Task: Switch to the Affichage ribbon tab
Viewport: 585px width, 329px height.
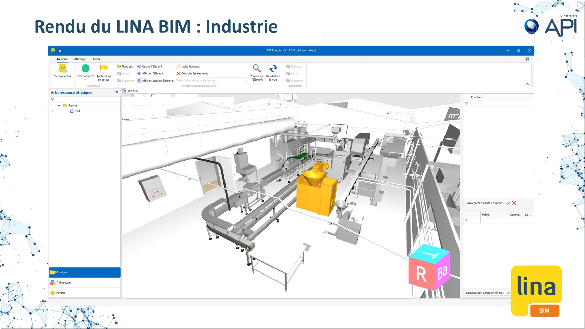Action: [80, 59]
